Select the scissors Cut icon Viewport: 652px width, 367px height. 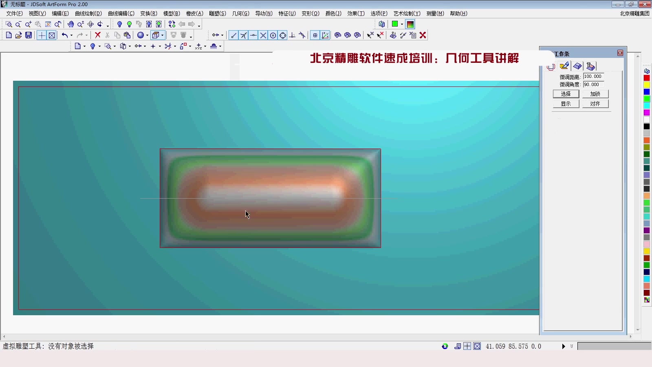coord(107,35)
